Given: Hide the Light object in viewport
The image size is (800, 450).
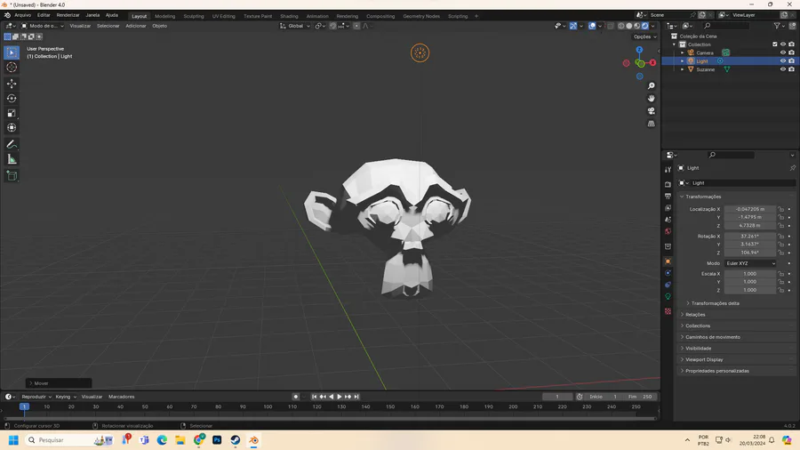Looking at the screenshot, I should pyautogui.click(x=782, y=60).
